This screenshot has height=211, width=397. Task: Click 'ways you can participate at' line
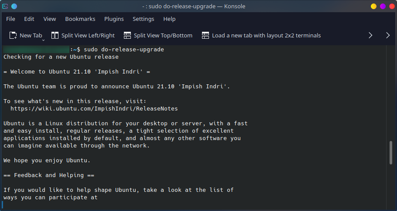coord(50,198)
